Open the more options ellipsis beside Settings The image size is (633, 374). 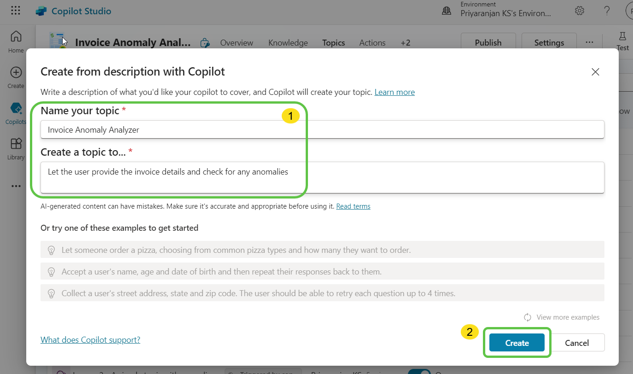589,42
